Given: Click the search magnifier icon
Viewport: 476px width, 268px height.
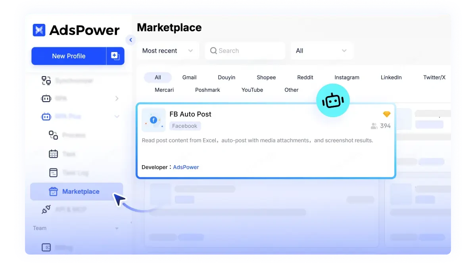Looking at the screenshot, I should (213, 51).
